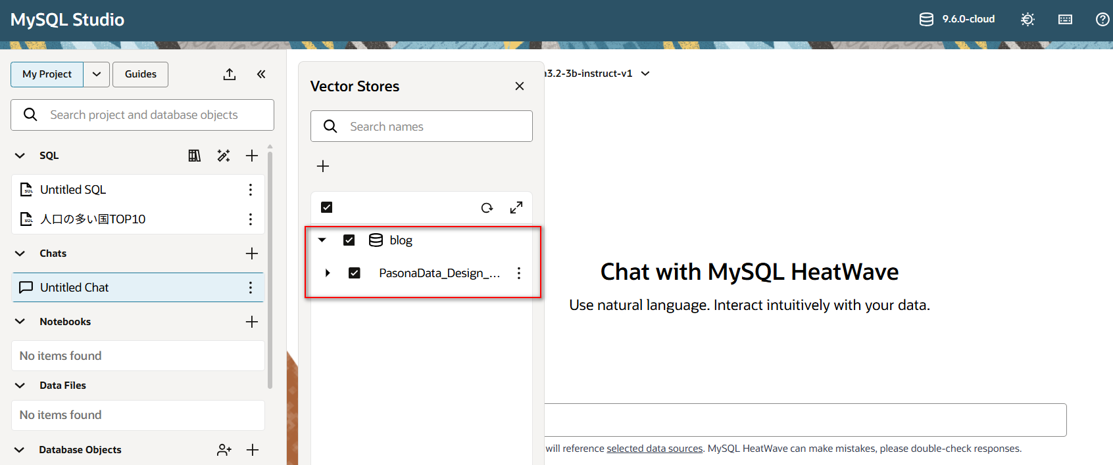Open the SQL library books icon

point(195,156)
